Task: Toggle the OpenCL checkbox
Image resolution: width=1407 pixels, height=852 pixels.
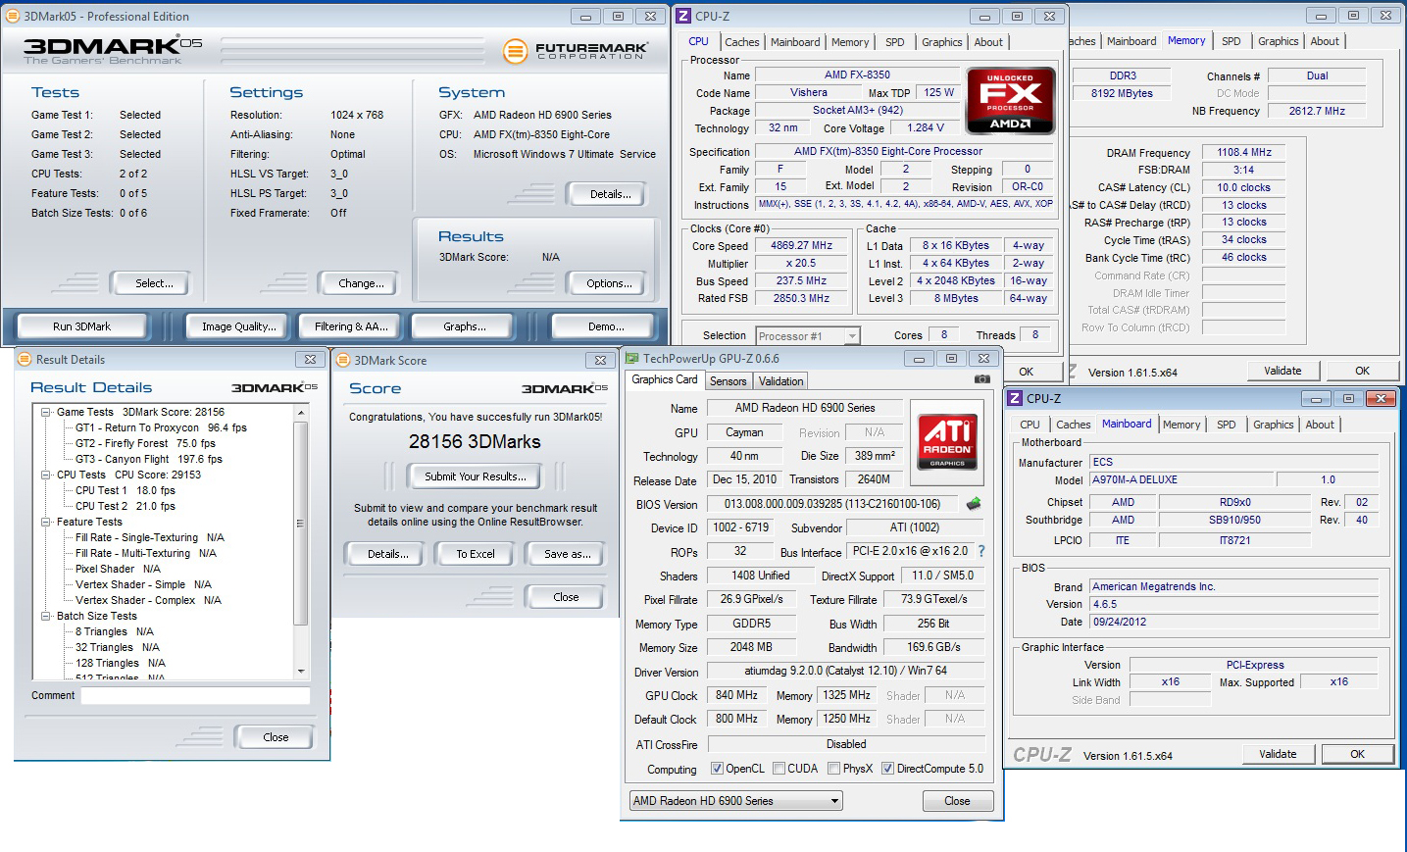Action: coord(717,769)
